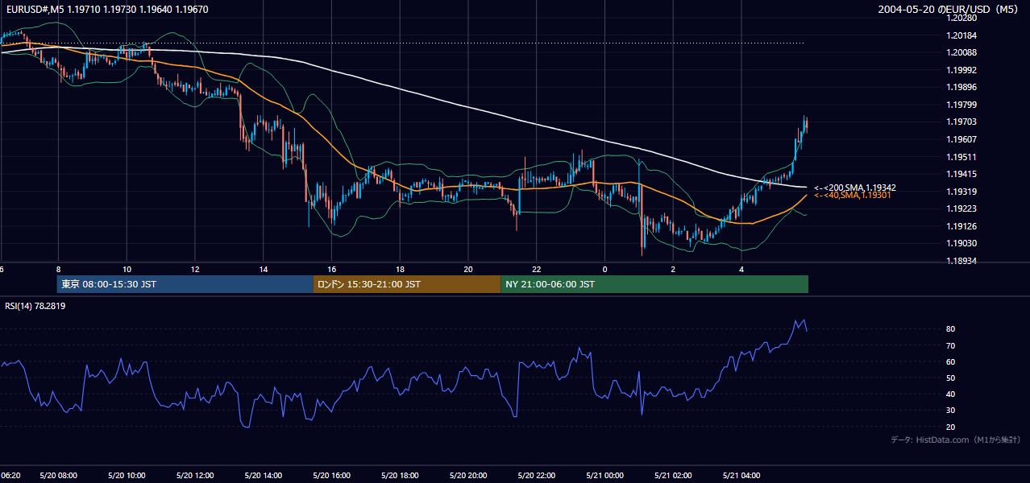The width and height of the screenshot is (1030, 483).
Task: Click the EURUSD#,M5 symbol title with OHLC values
Action: [106, 9]
